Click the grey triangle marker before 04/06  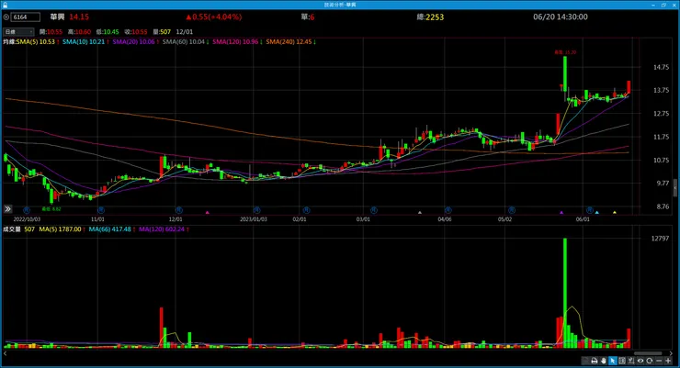pyautogui.click(x=419, y=212)
